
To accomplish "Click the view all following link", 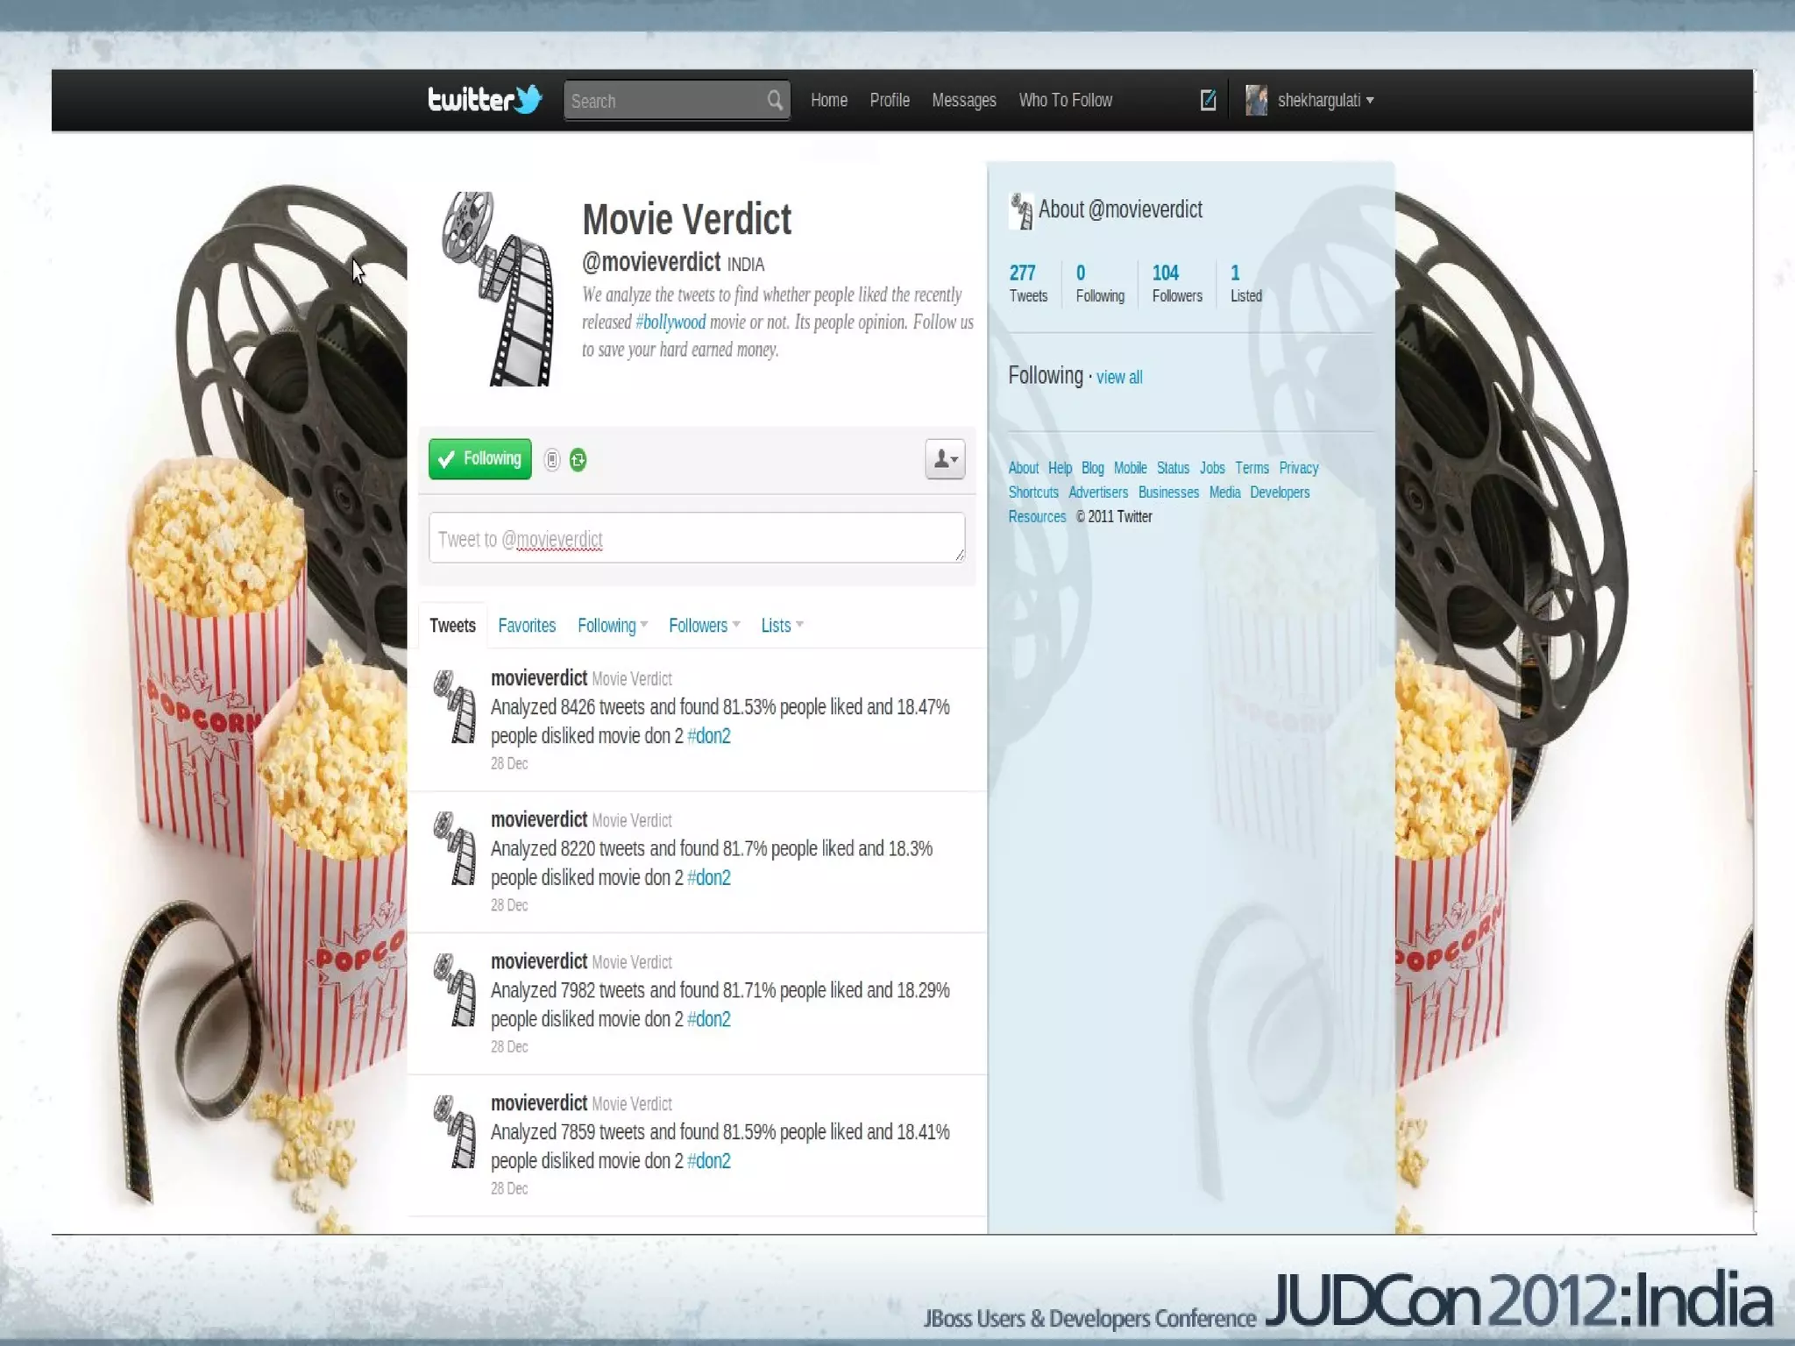I will [x=1119, y=377].
